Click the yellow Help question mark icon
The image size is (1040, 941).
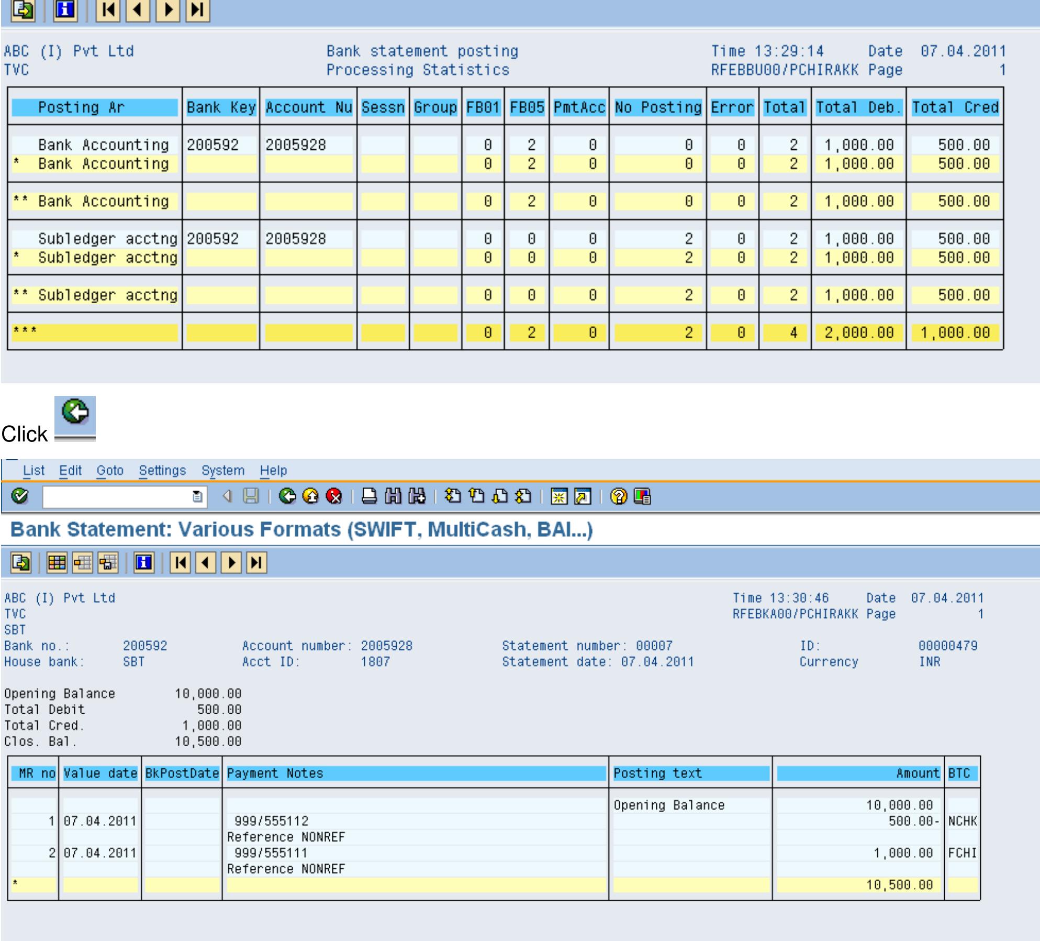pyautogui.click(x=619, y=496)
